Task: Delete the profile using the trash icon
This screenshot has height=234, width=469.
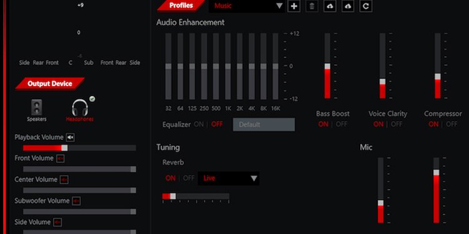Action: coord(311,6)
